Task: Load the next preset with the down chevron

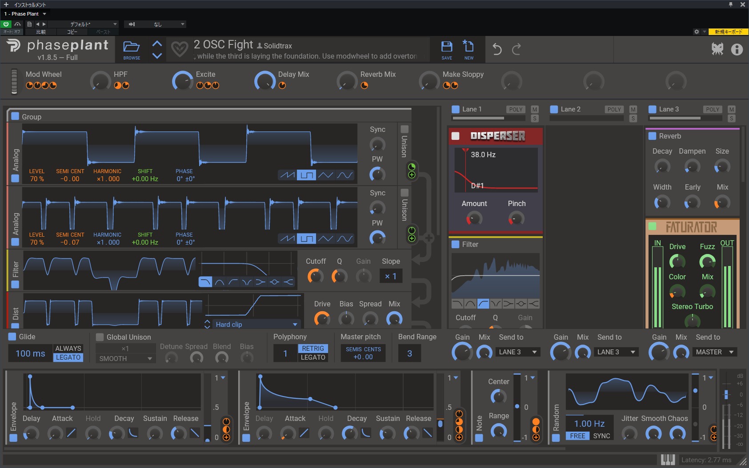Action: click(157, 56)
